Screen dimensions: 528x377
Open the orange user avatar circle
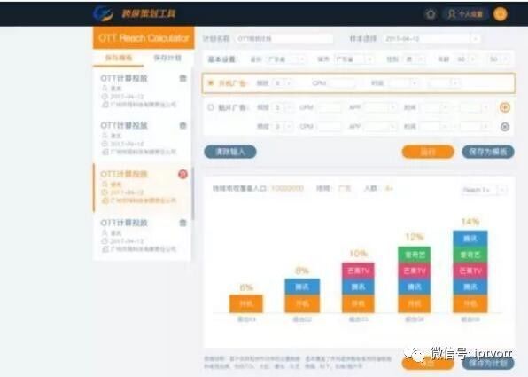coord(500,14)
